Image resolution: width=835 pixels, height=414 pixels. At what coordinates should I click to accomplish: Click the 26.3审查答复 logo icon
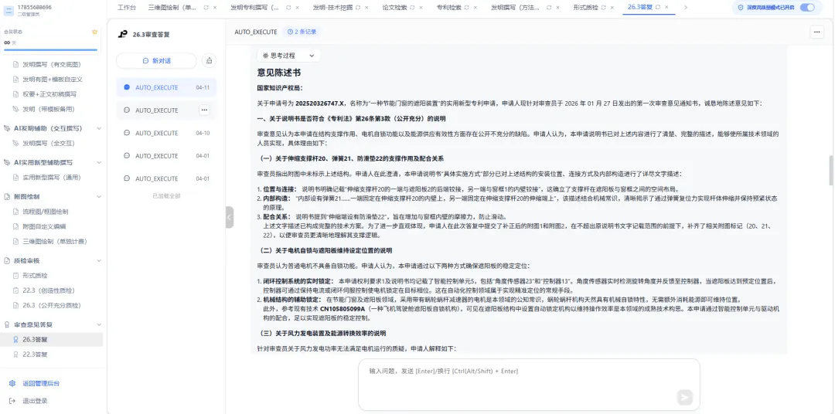pyautogui.click(x=122, y=34)
